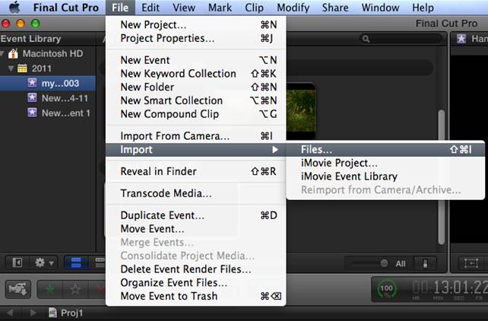
Task: Collapse the 2011 folder disclosure triangle
Action: pyautogui.click(x=11, y=68)
